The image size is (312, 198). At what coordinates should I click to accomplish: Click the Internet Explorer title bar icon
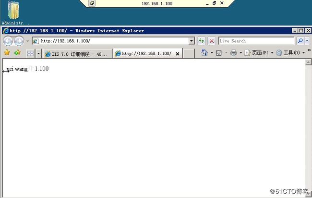click(6, 31)
